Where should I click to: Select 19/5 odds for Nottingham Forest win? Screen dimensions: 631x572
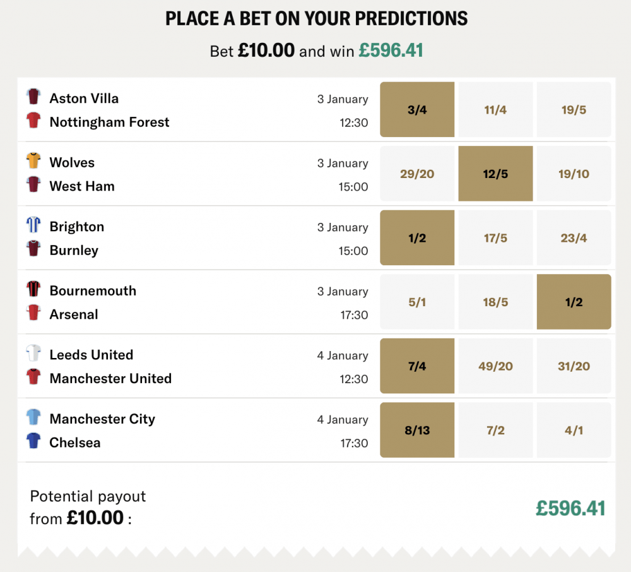point(574,110)
